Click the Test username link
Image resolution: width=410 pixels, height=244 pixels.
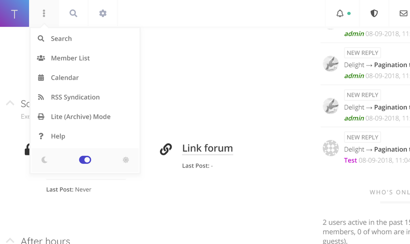(350, 160)
